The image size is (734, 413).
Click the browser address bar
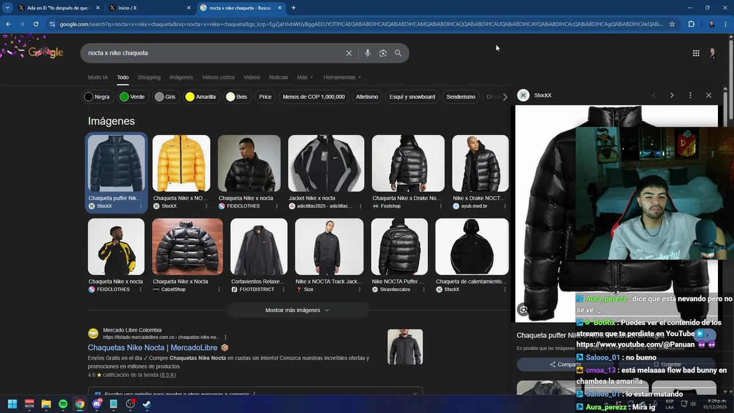click(x=361, y=24)
